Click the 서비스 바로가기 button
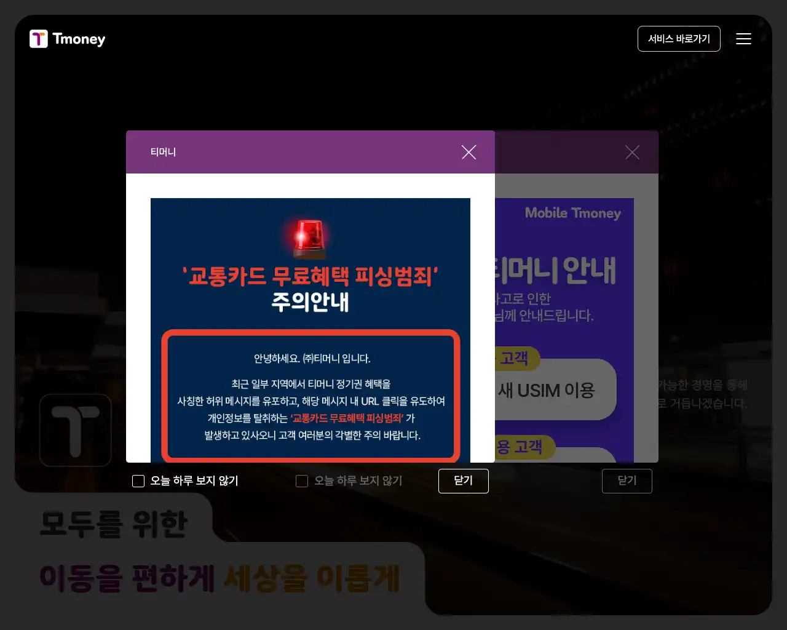 pos(679,39)
